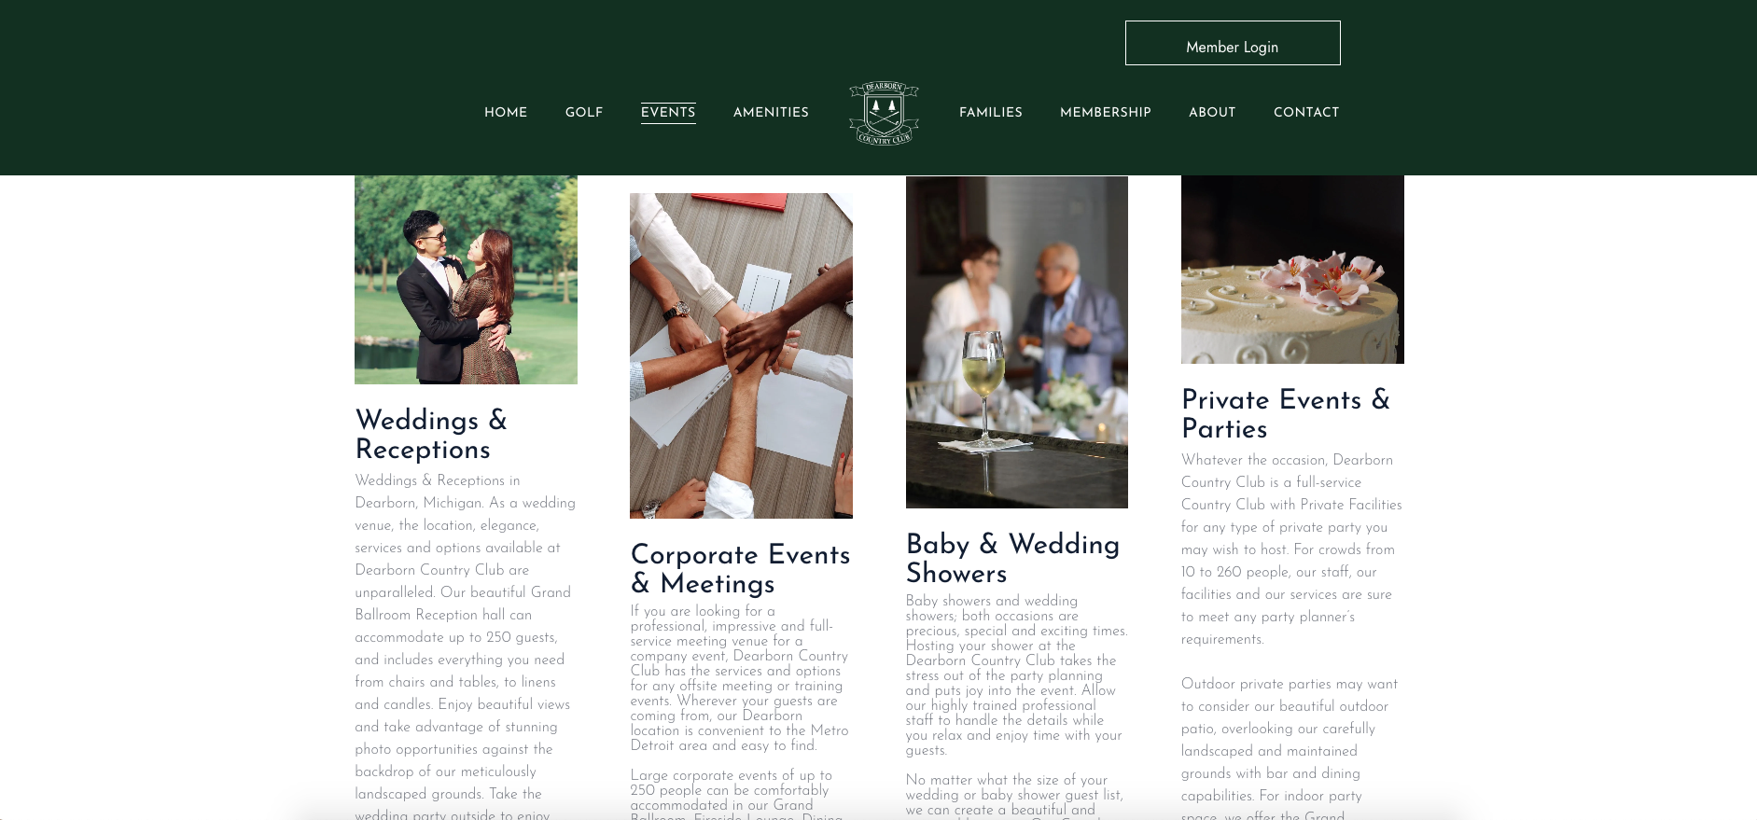Open the Weddings & Receptions heading
The width and height of the screenshot is (1757, 820).
(x=431, y=434)
